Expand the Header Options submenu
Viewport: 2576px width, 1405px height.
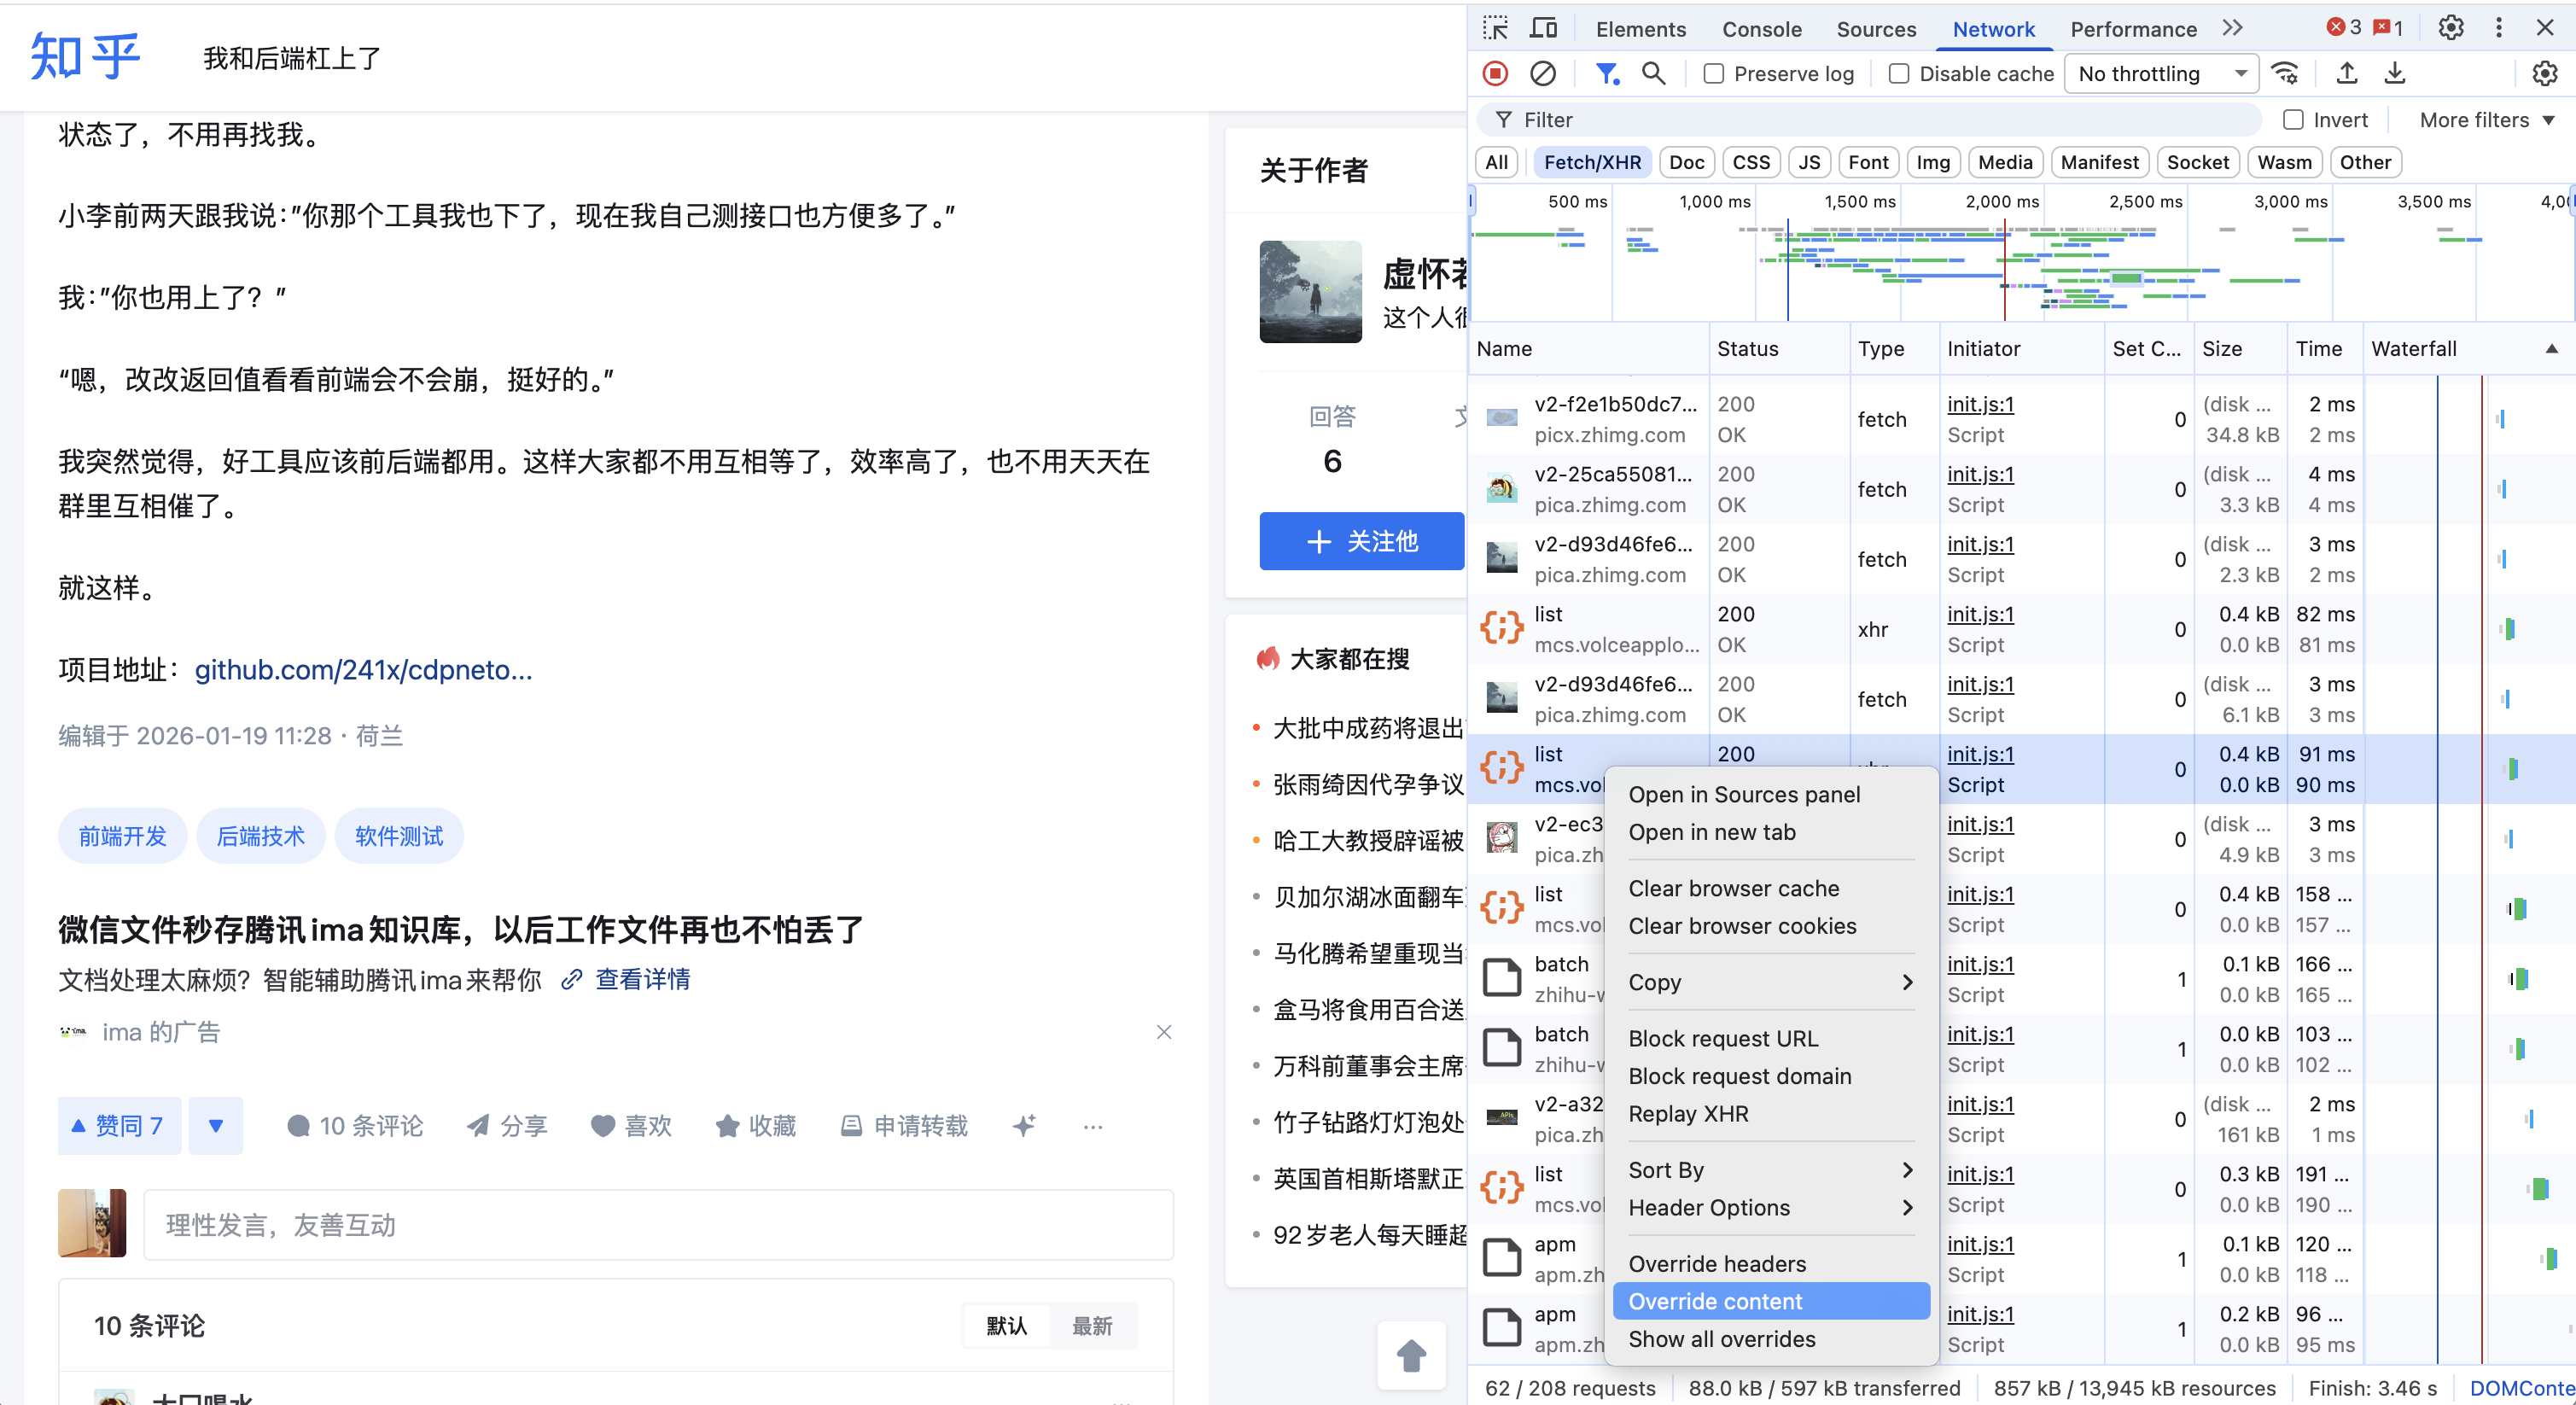point(1770,1208)
